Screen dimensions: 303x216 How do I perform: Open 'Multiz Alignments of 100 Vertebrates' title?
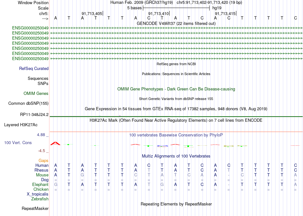tap(176, 156)
